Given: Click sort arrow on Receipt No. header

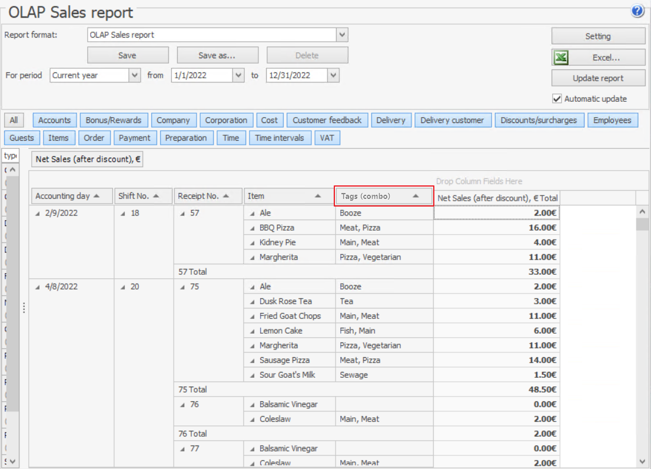Looking at the screenshot, I should pyautogui.click(x=225, y=196).
